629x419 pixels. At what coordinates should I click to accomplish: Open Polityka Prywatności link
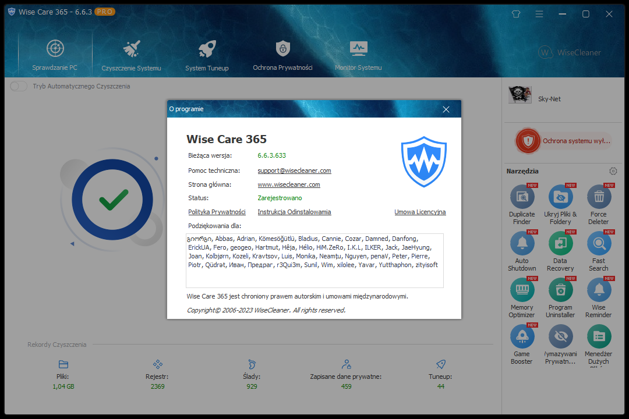pyautogui.click(x=217, y=212)
